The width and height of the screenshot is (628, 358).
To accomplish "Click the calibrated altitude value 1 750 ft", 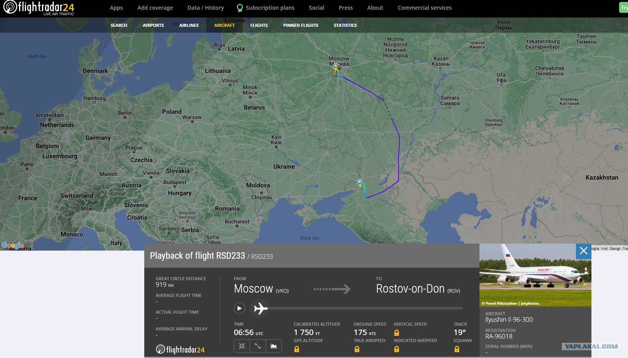I will tap(307, 333).
